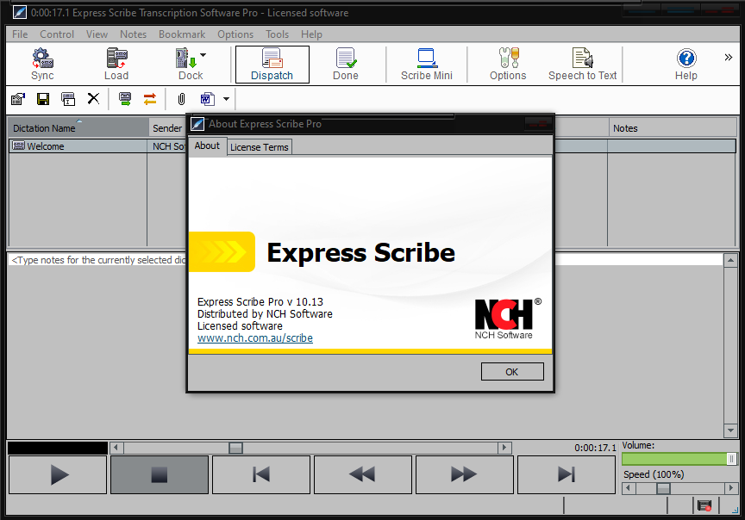Click the Load dictation icon
The width and height of the screenshot is (745, 520).
(116, 64)
